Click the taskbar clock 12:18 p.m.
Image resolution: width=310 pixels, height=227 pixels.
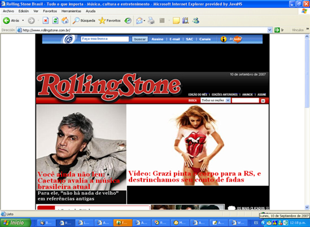point(298,223)
